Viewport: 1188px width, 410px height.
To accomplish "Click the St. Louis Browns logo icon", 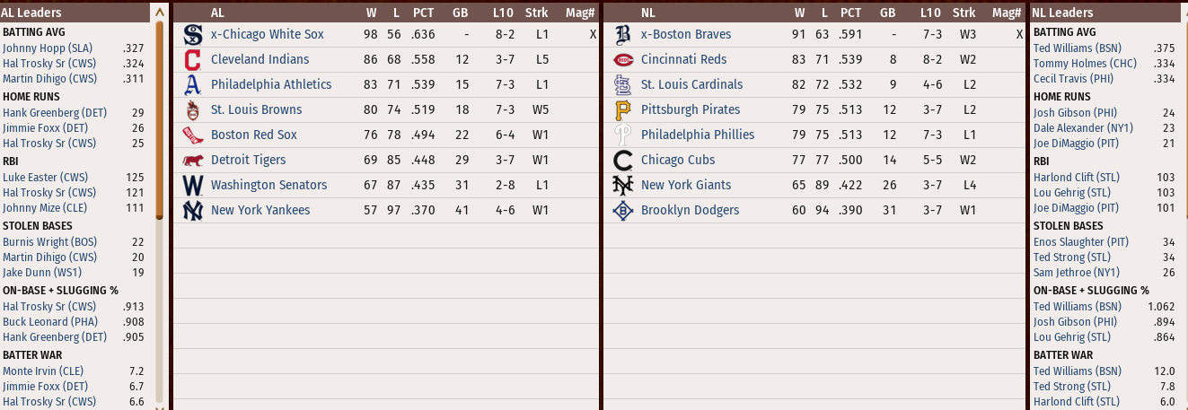I will [x=192, y=110].
